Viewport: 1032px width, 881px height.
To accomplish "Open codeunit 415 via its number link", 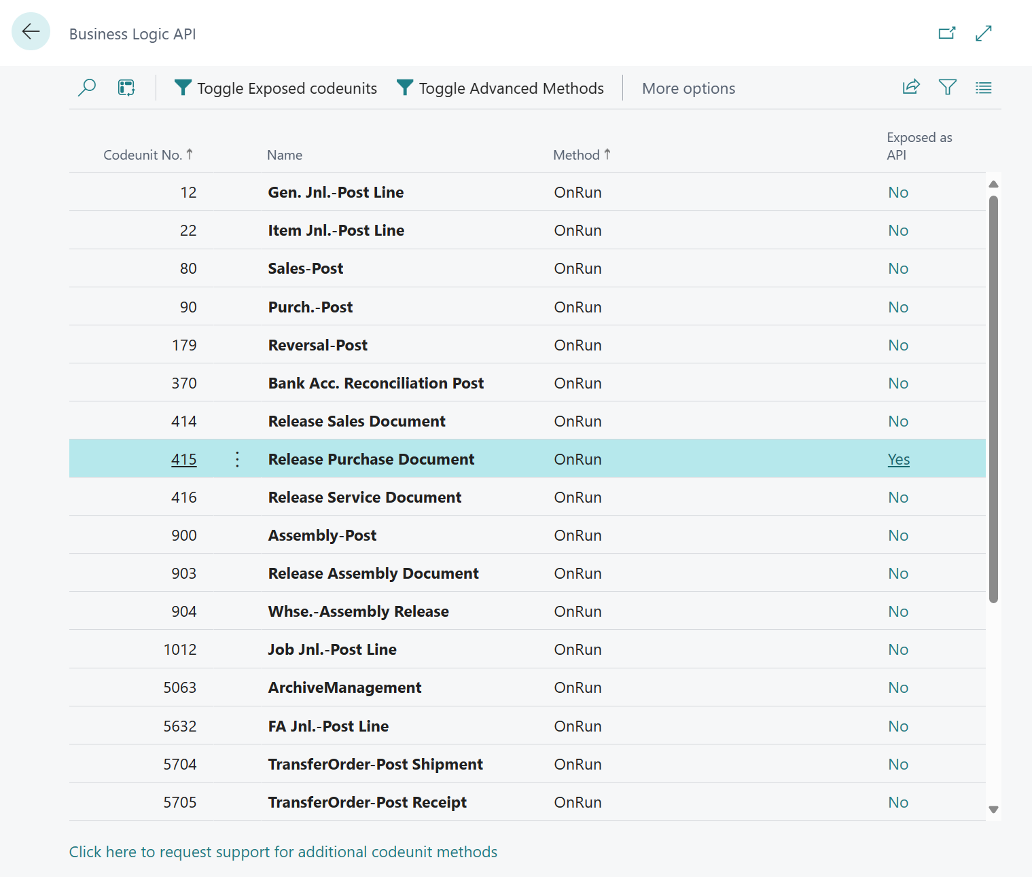I will (x=183, y=459).
